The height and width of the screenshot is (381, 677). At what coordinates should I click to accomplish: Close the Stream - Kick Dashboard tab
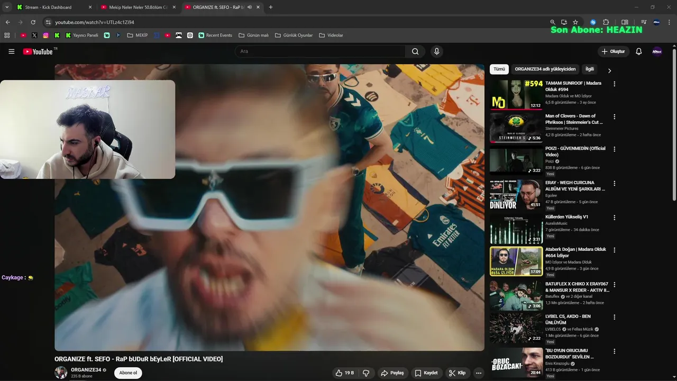pos(90,7)
